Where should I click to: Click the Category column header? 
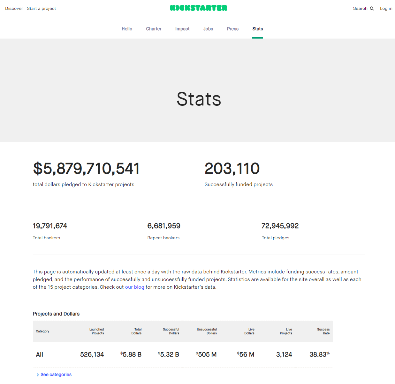point(42,331)
